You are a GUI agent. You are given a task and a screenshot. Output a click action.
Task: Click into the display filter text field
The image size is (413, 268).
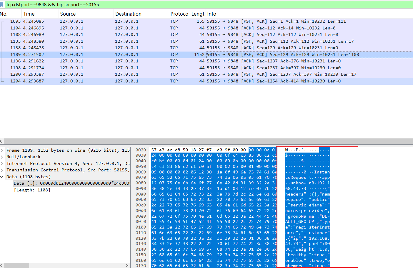(206, 4)
